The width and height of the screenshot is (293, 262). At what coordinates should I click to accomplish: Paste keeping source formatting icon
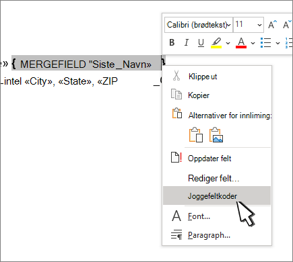196,135
